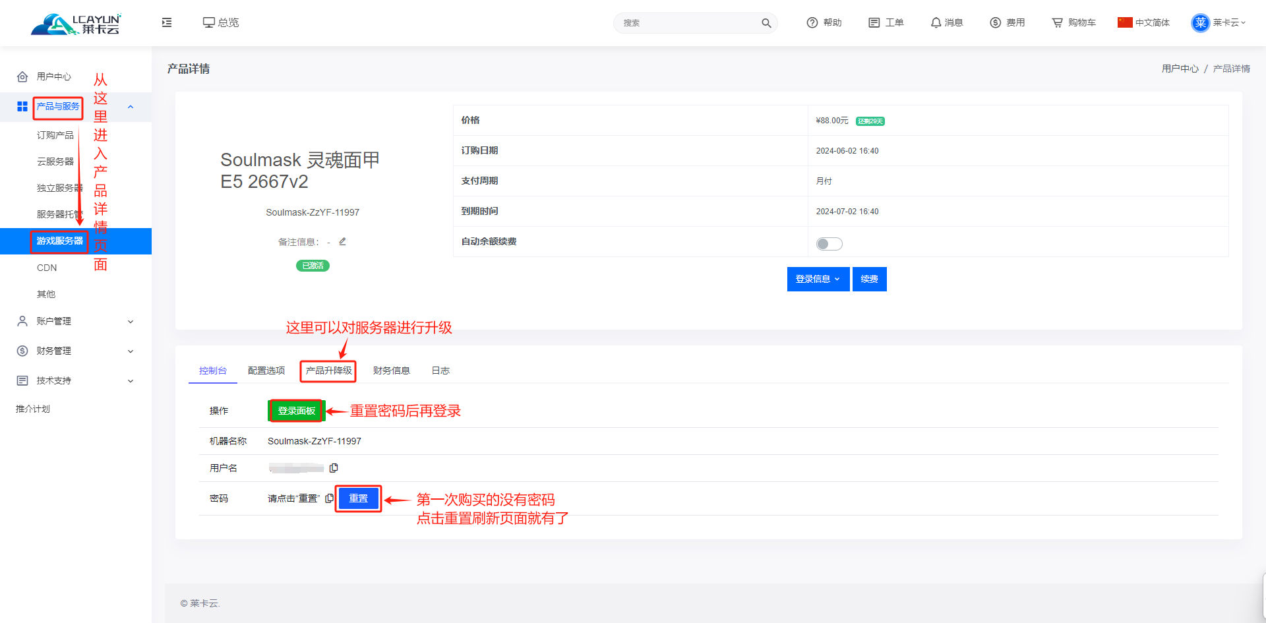
Task: Open 独立服务器 in sidebar
Action: (59, 188)
